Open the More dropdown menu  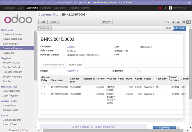tap(107, 22)
